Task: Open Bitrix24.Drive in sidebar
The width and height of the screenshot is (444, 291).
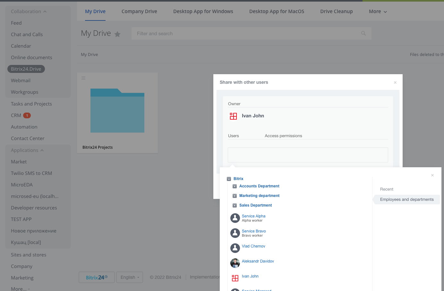Action: (26, 69)
